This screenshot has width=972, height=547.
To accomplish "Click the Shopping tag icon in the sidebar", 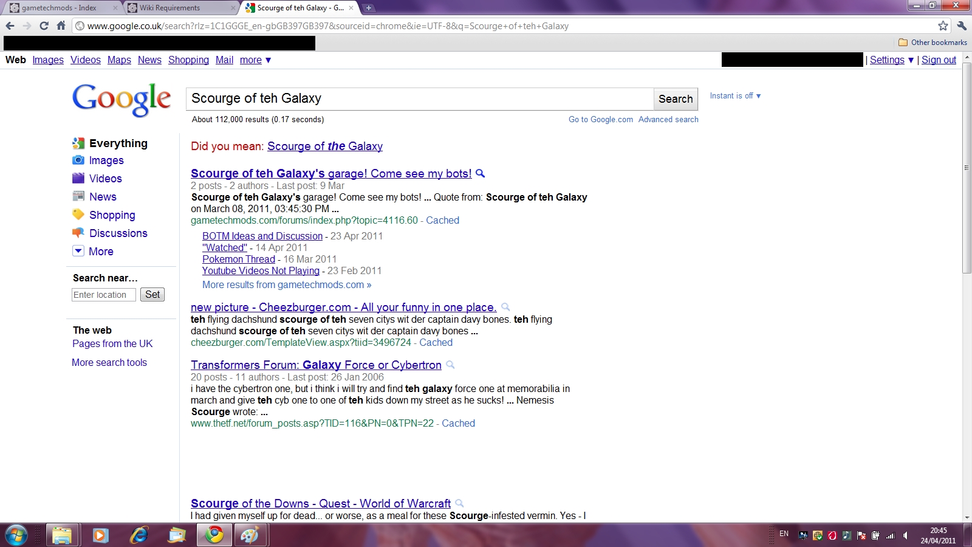I will 78,215.
